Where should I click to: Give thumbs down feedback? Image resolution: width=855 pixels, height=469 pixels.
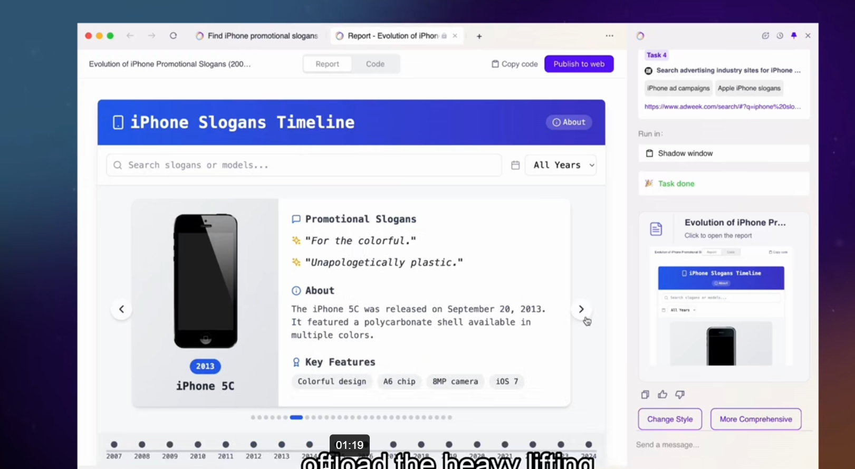coord(680,395)
